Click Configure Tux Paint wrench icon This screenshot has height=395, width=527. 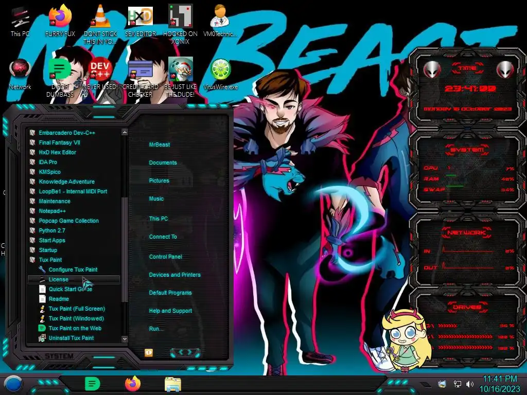42,270
